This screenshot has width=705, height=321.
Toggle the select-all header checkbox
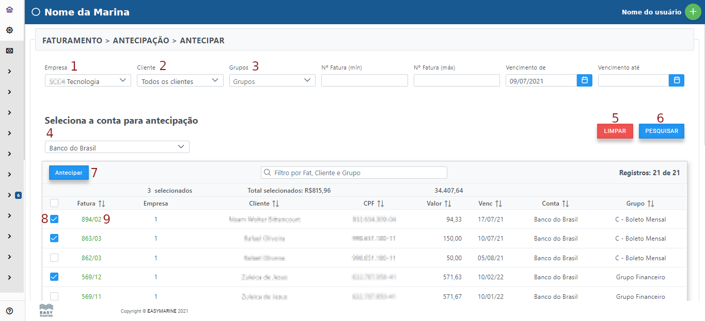[54, 203]
